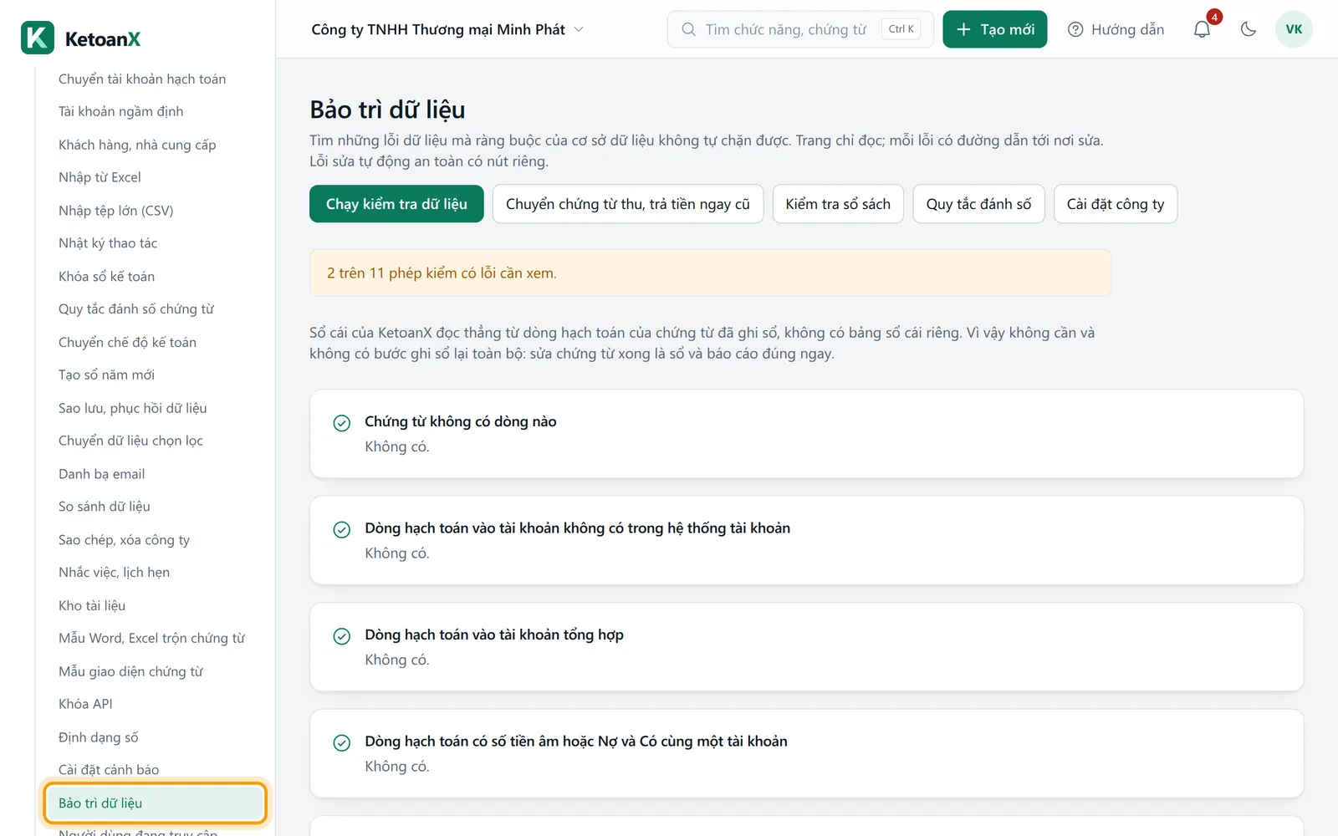The width and height of the screenshot is (1338, 836).
Task: Expand the Công ty TNHH Thương mại Minh Phát dropdown
Action: (x=447, y=29)
